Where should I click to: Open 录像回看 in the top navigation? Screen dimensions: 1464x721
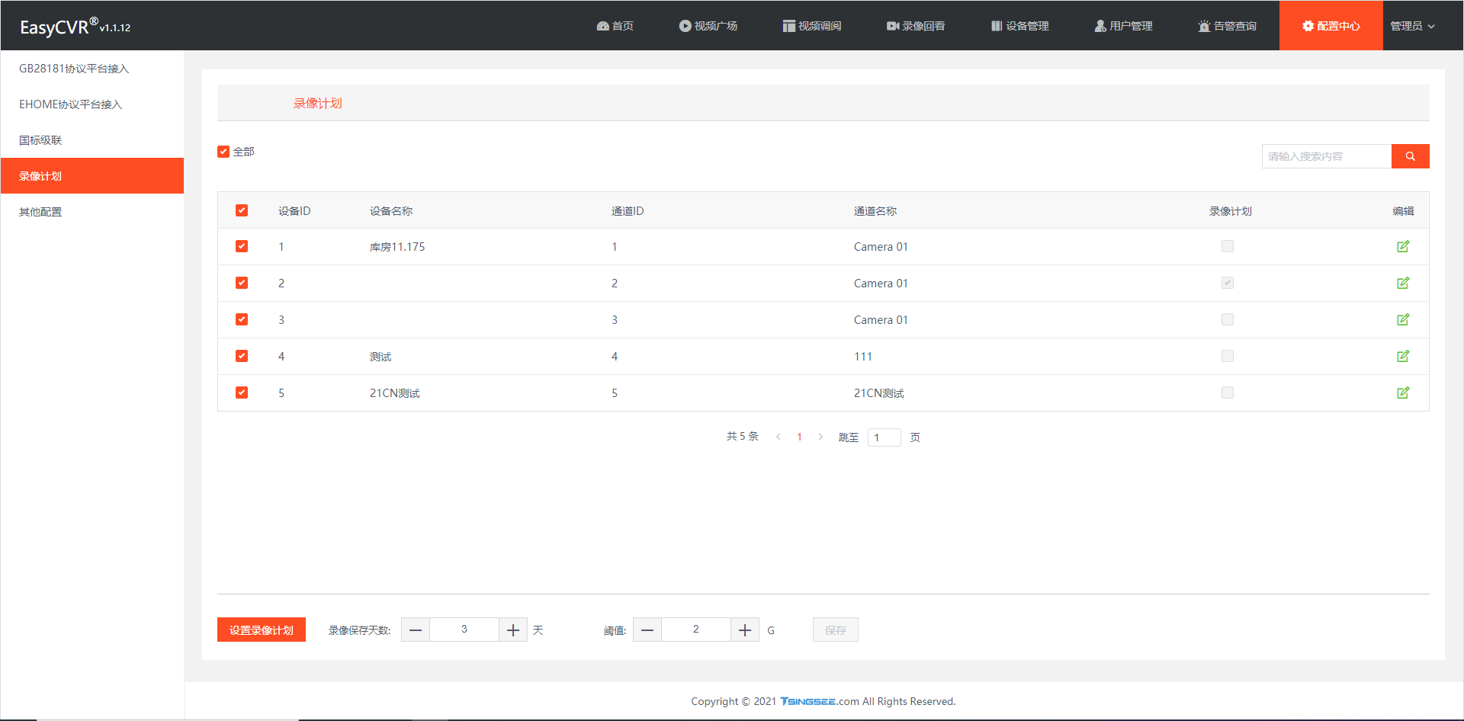coord(915,26)
